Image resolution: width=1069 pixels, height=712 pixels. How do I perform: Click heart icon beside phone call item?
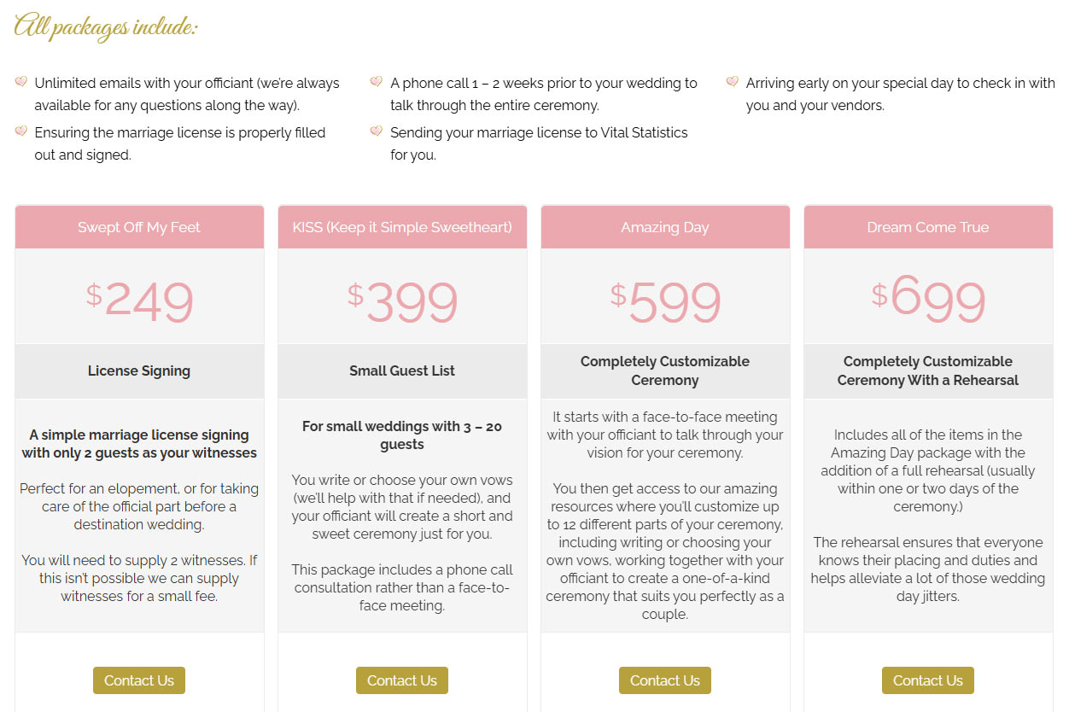(377, 82)
